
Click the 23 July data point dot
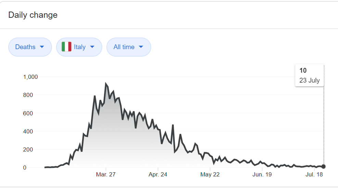click(324, 167)
